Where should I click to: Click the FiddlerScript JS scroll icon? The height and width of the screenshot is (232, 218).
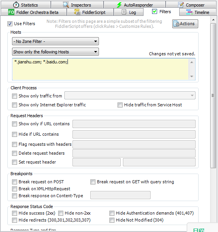pos(77,12)
